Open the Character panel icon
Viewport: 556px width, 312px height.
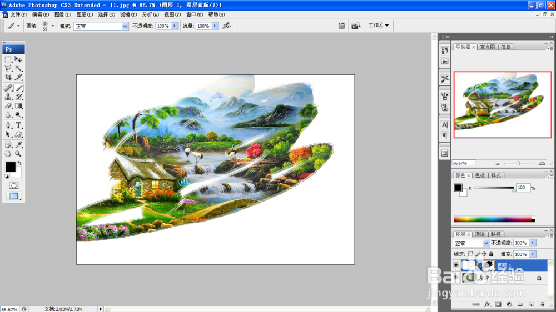coord(445,125)
